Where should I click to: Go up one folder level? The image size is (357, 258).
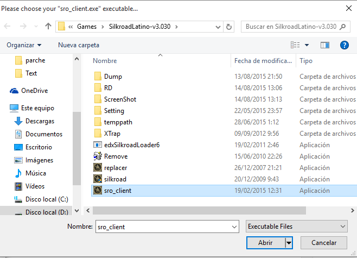tap(48, 27)
